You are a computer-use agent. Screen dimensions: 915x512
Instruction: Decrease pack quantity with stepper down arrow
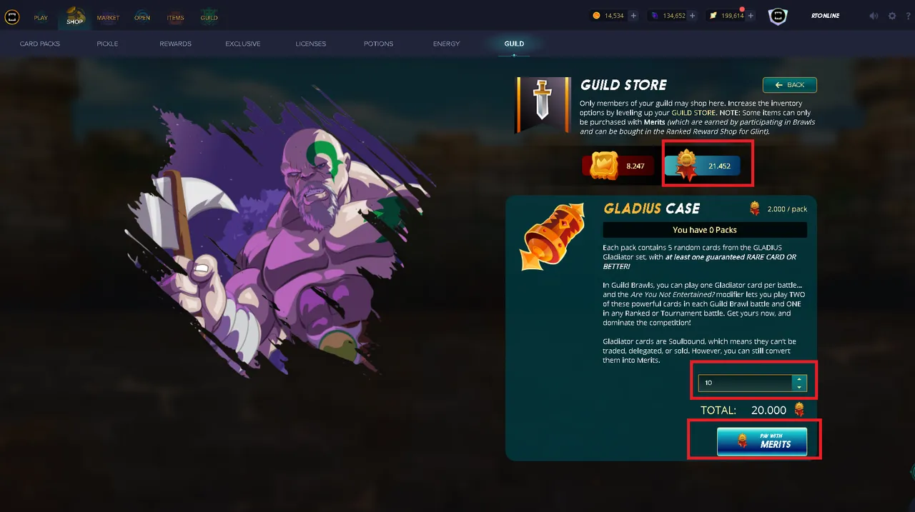[799, 387]
